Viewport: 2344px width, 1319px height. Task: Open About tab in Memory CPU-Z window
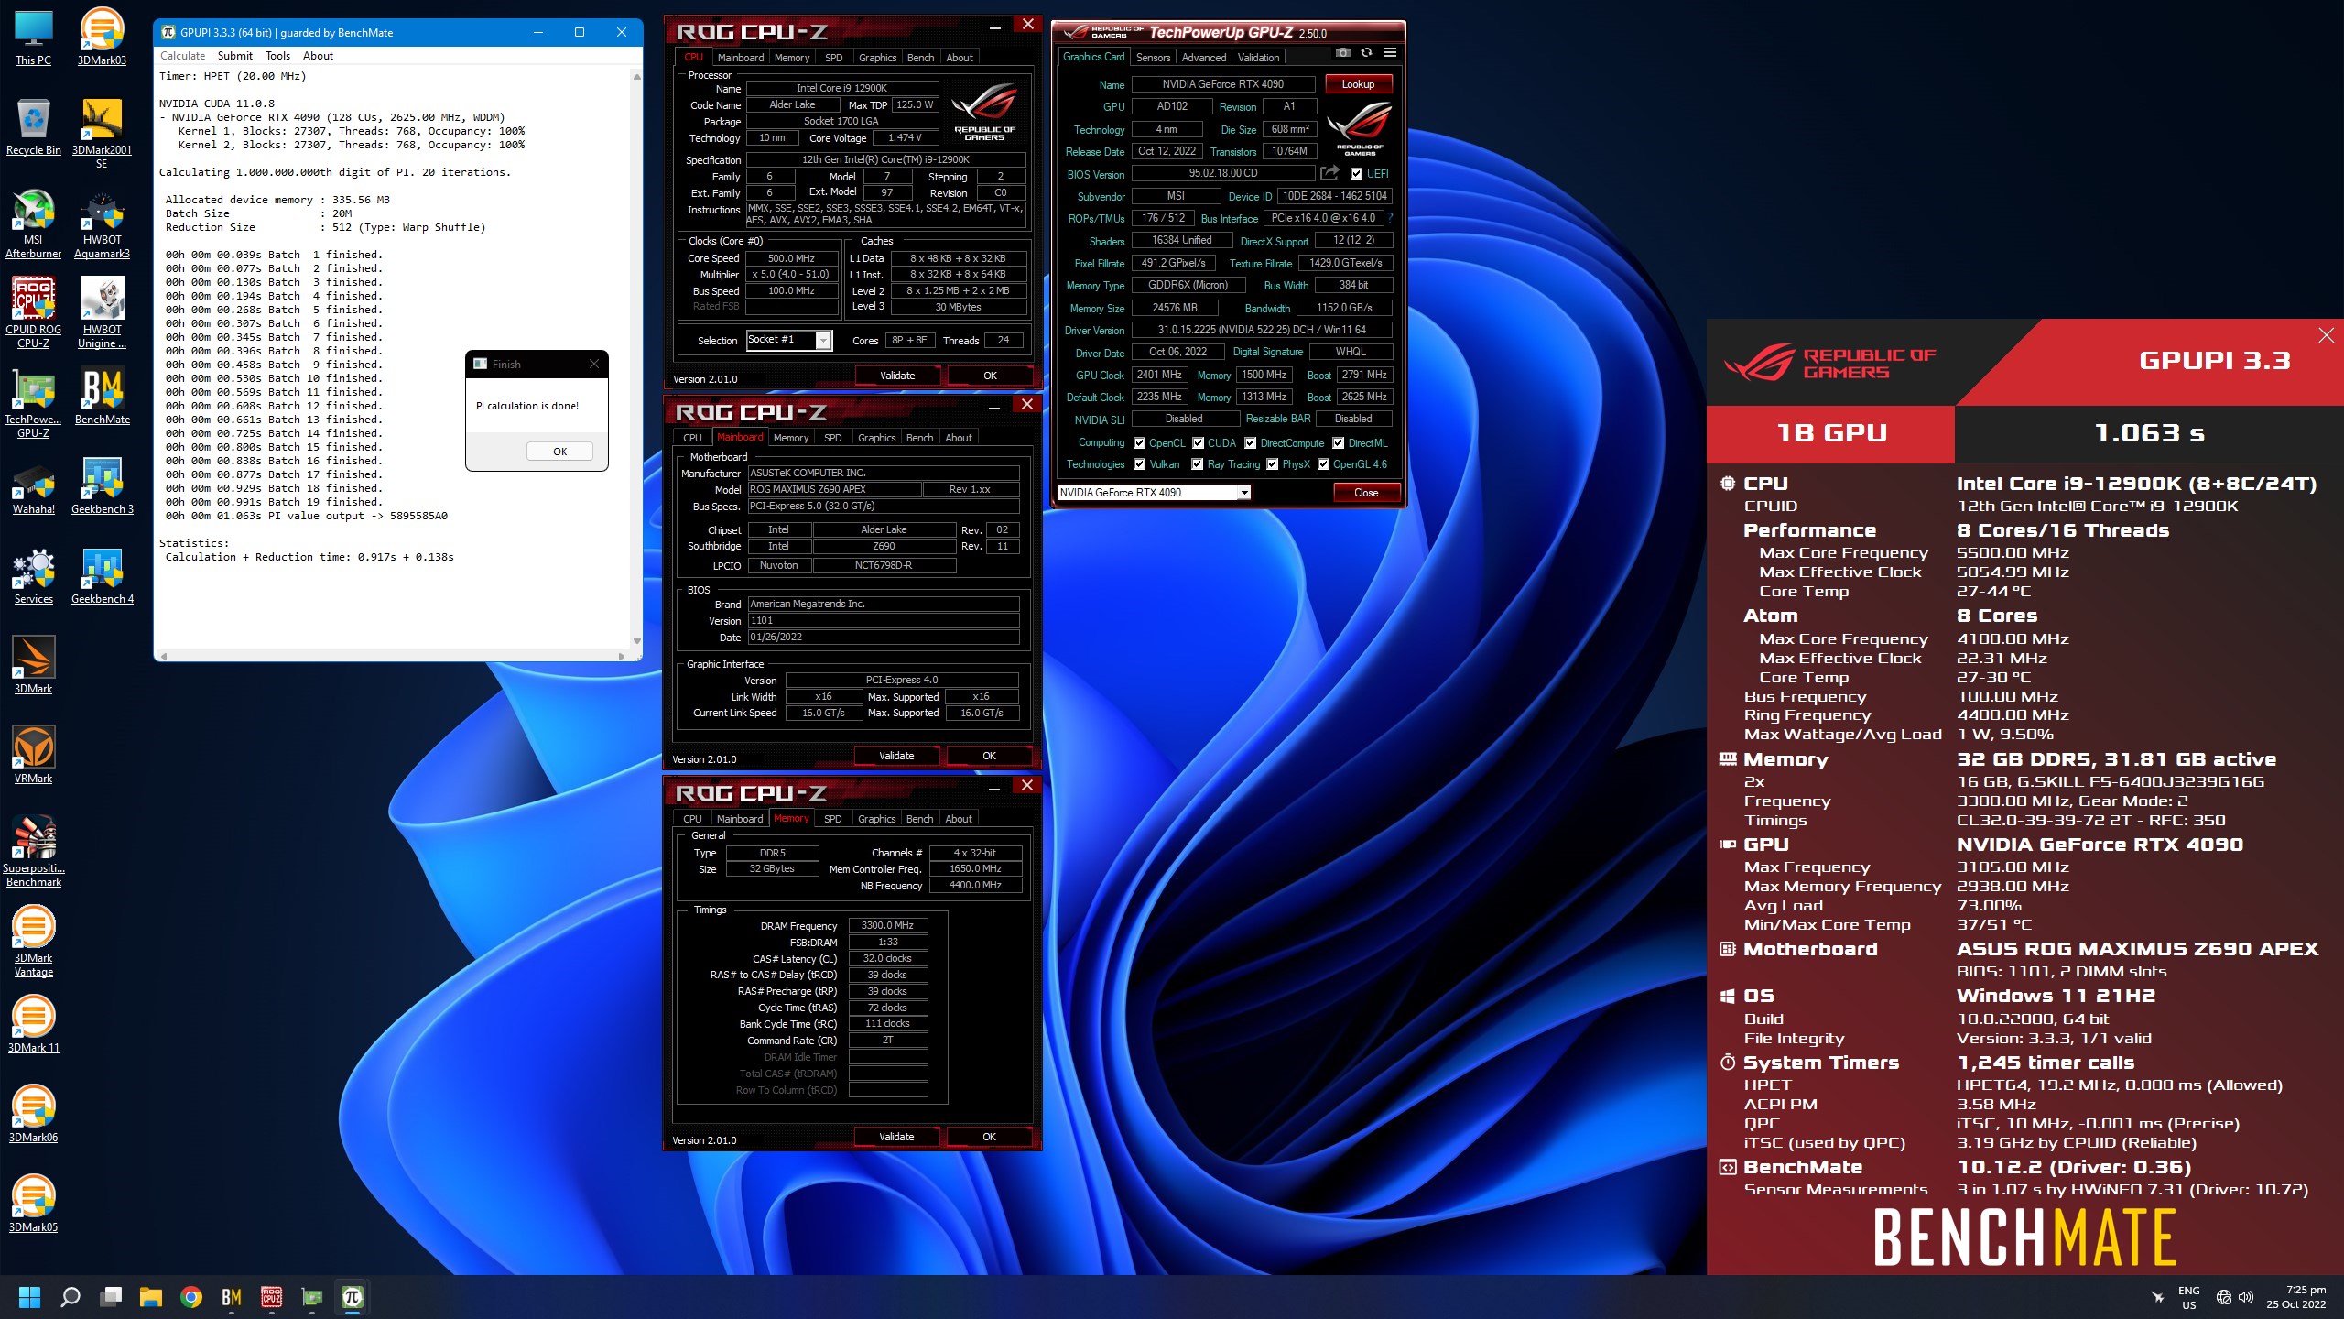(959, 819)
